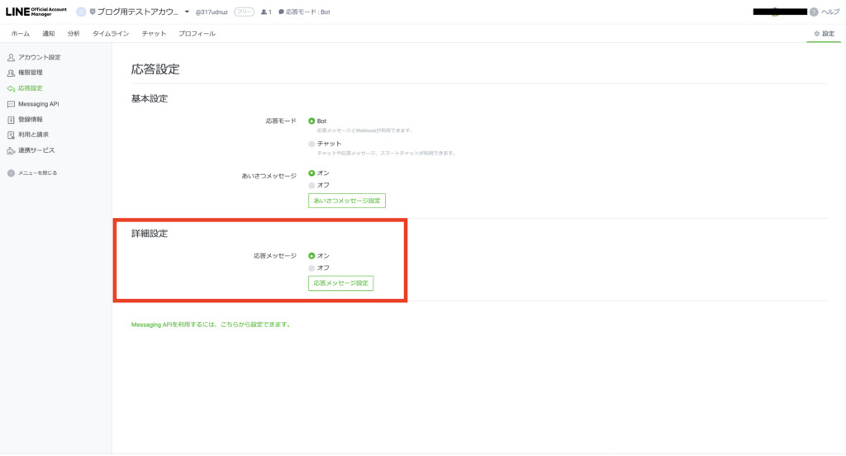Click the help question mark icon
846x456 pixels.
(x=814, y=12)
